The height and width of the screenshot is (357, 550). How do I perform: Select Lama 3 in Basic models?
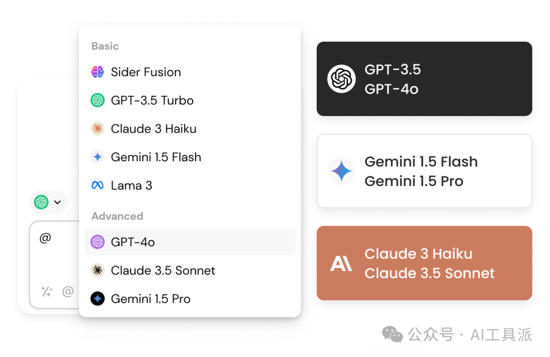131,186
